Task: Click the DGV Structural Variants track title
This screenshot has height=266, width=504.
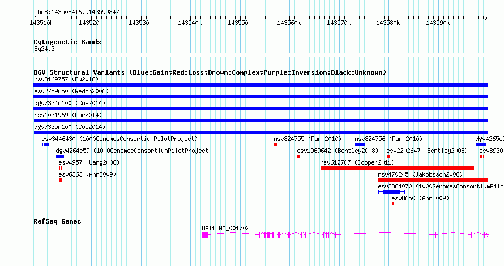Action: click(x=210, y=72)
